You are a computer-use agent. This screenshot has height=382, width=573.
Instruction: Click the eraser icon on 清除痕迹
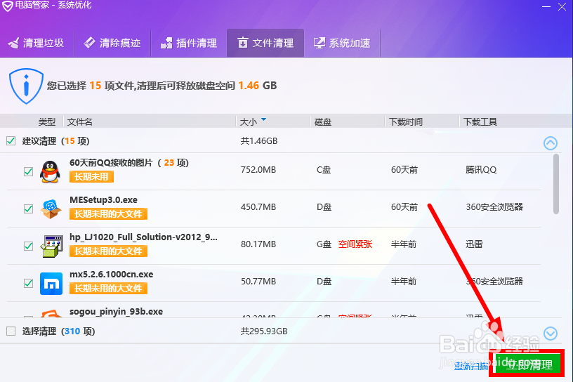pos(89,43)
